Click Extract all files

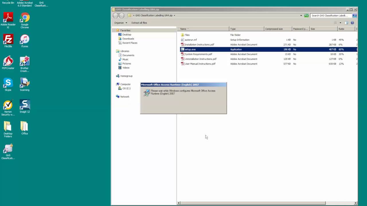click(139, 23)
